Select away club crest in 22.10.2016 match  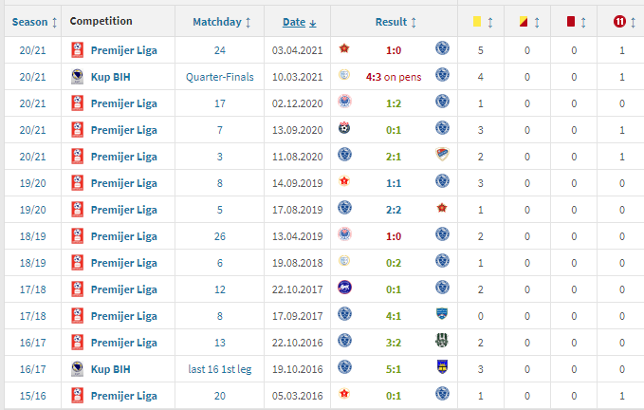click(x=442, y=341)
